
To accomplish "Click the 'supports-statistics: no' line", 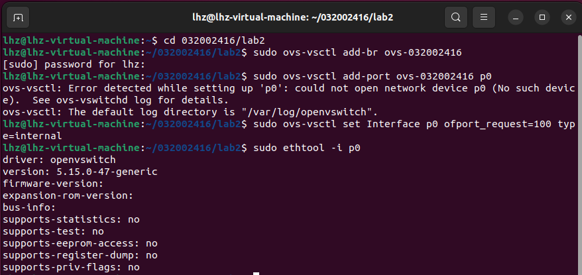I will tap(71, 219).
